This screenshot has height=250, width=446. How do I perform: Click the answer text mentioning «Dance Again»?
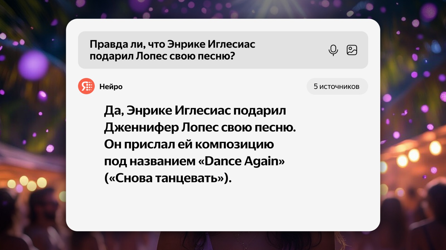point(194,161)
